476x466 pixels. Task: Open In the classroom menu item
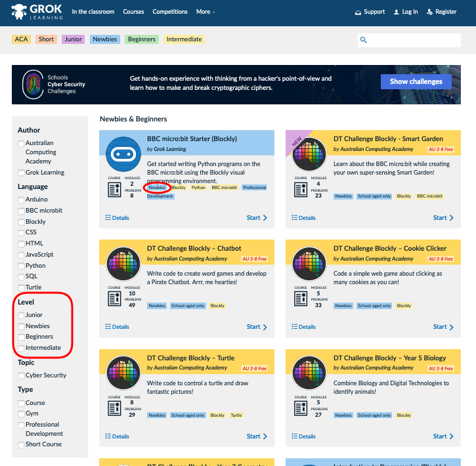point(93,12)
